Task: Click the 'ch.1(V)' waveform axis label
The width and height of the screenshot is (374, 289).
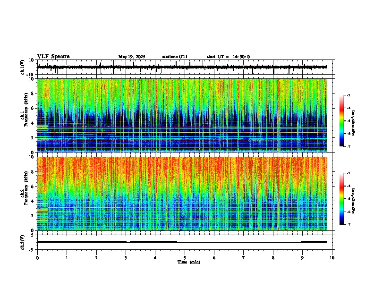Action: 23,67
